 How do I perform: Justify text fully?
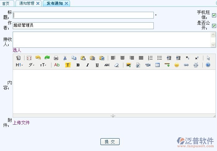pyautogui.click(x=141, y=58)
